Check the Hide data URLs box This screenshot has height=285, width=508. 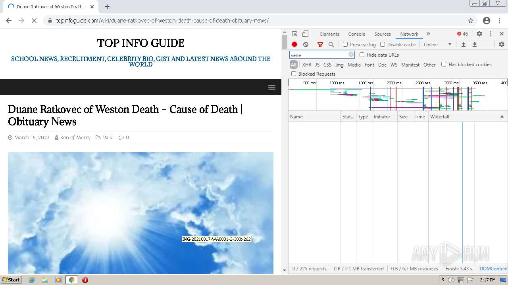pyautogui.click(x=362, y=55)
